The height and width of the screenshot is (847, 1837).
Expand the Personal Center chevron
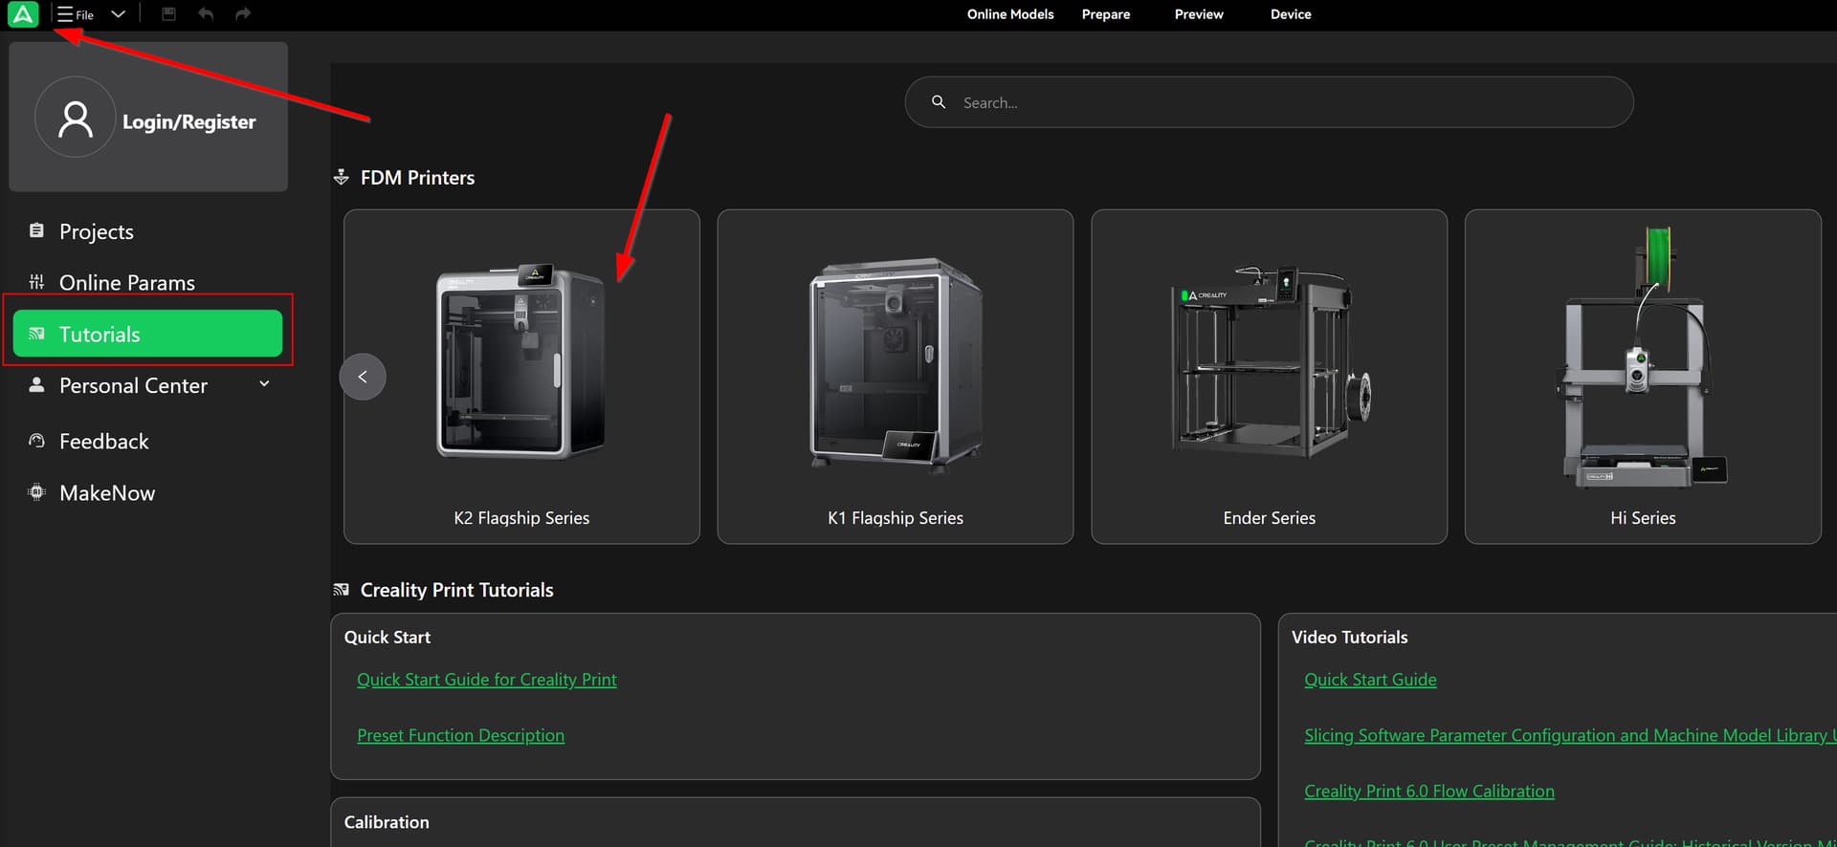[x=264, y=384]
